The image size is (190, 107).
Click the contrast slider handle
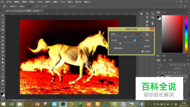tap(120, 43)
